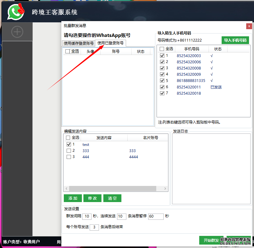
Task: Click the 群发间隔 interval input field
Action: (x=87, y=216)
